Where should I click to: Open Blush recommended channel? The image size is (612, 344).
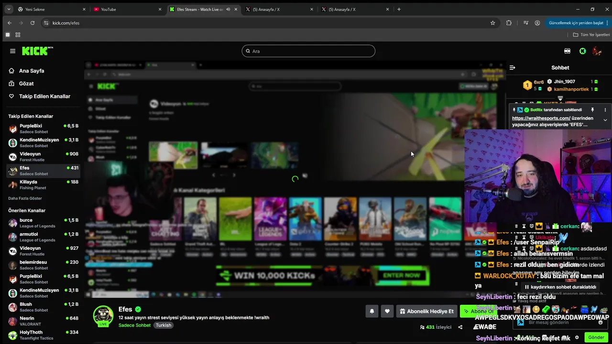[44, 307]
